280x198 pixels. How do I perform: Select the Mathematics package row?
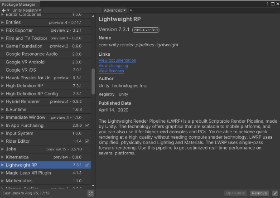click(x=46, y=181)
